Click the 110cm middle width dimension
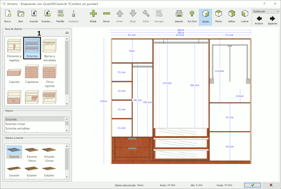Image resolution: width=281 pixels, height=189 pixels. [x=180, y=35]
